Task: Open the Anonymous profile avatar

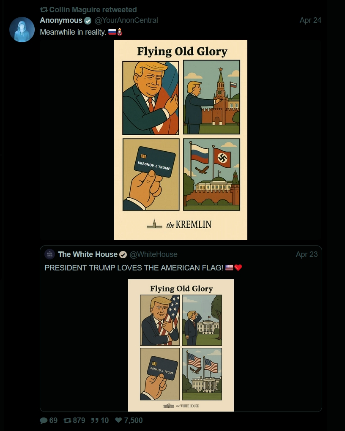Action: [22, 30]
